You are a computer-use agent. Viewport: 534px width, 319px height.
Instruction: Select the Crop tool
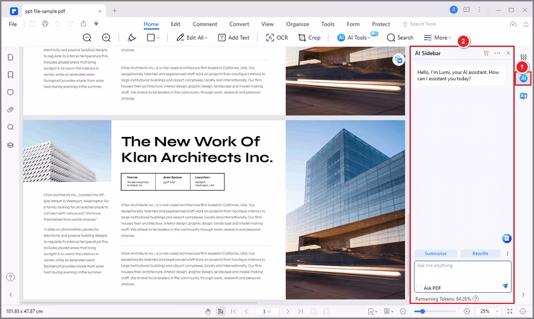pos(309,38)
